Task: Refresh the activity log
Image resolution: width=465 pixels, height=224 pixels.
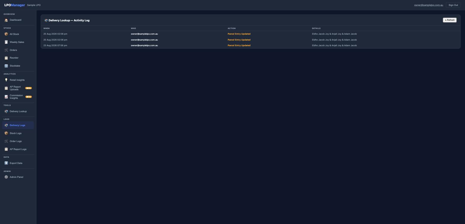Action: tap(450, 20)
